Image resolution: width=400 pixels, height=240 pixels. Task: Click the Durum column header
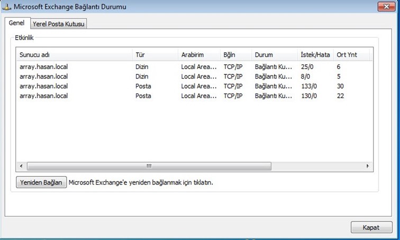click(275, 55)
